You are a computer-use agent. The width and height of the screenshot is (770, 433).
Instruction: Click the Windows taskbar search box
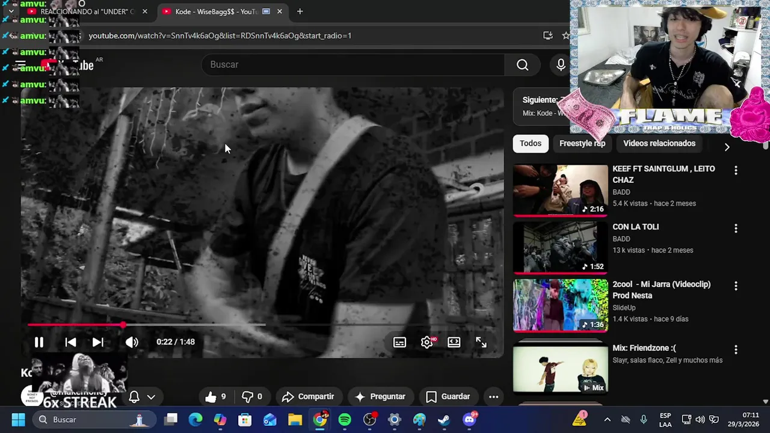[93, 420]
